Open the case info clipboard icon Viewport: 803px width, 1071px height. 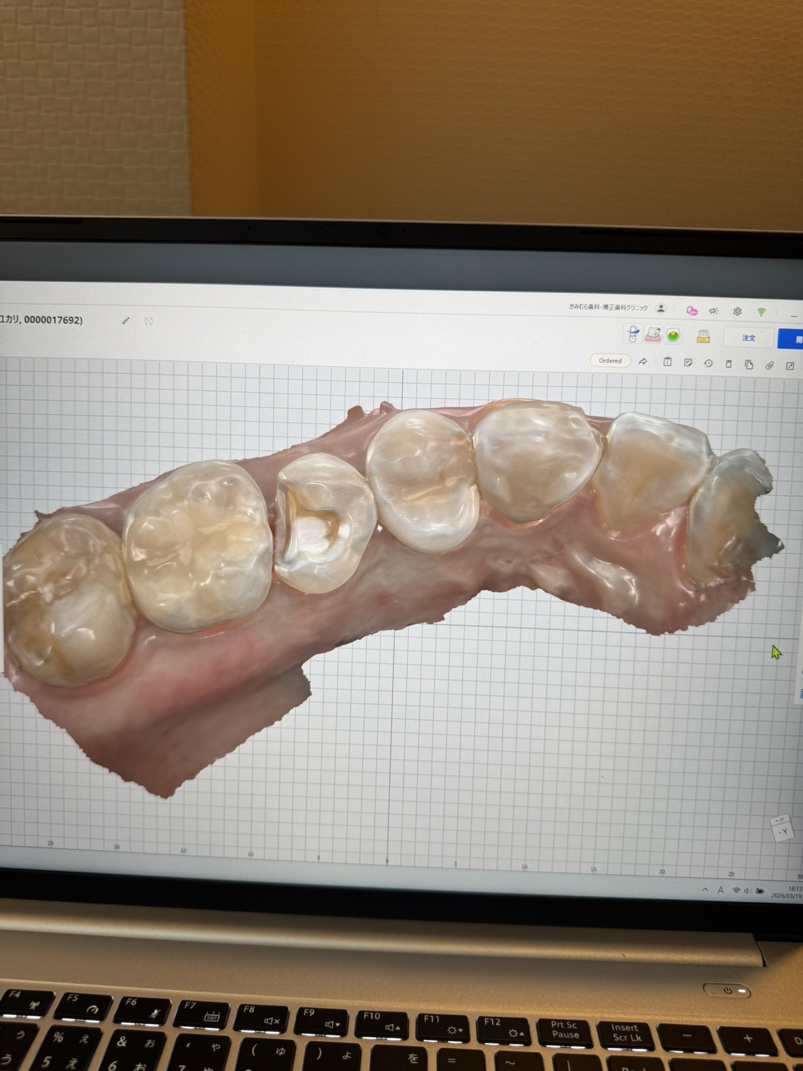[667, 362]
